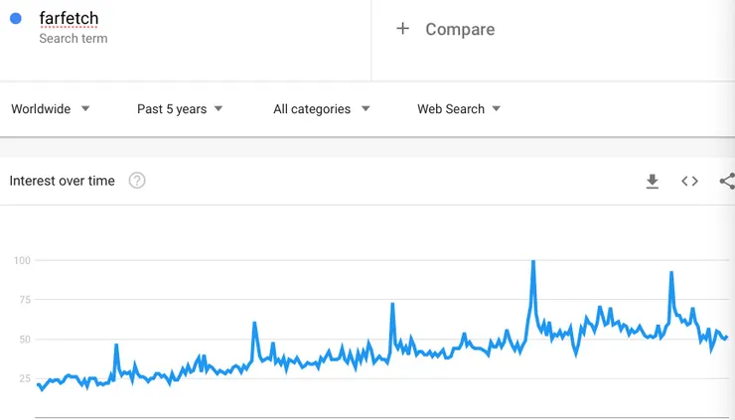Click the 50 value axis label
Image resolution: width=735 pixels, height=420 pixels.
(x=26, y=340)
